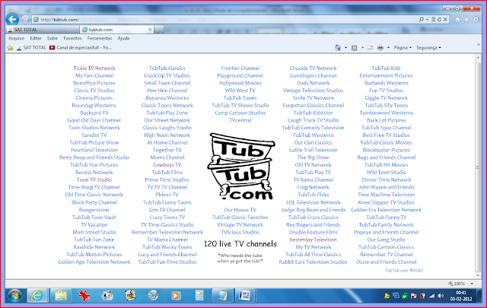Open the Segurança dropdown menu
Image resolution: width=487 pixels, height=308 pixels.
[x=428, y=48]
